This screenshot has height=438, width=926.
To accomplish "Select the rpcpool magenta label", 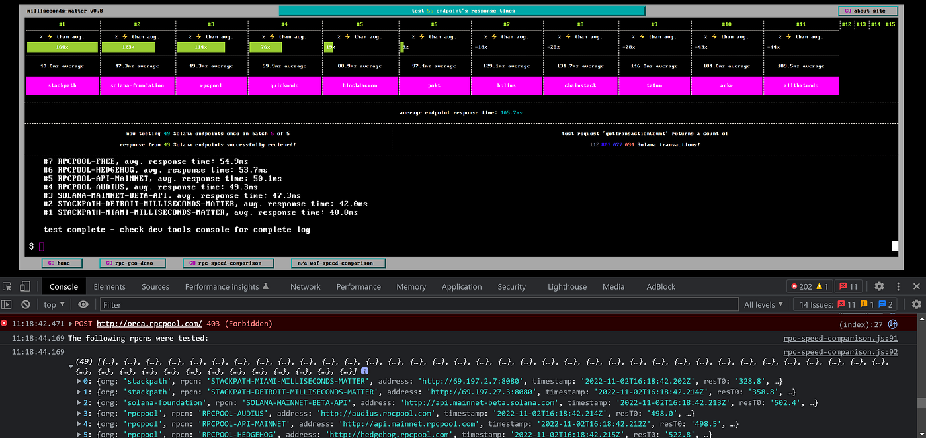I will (212, 85).
